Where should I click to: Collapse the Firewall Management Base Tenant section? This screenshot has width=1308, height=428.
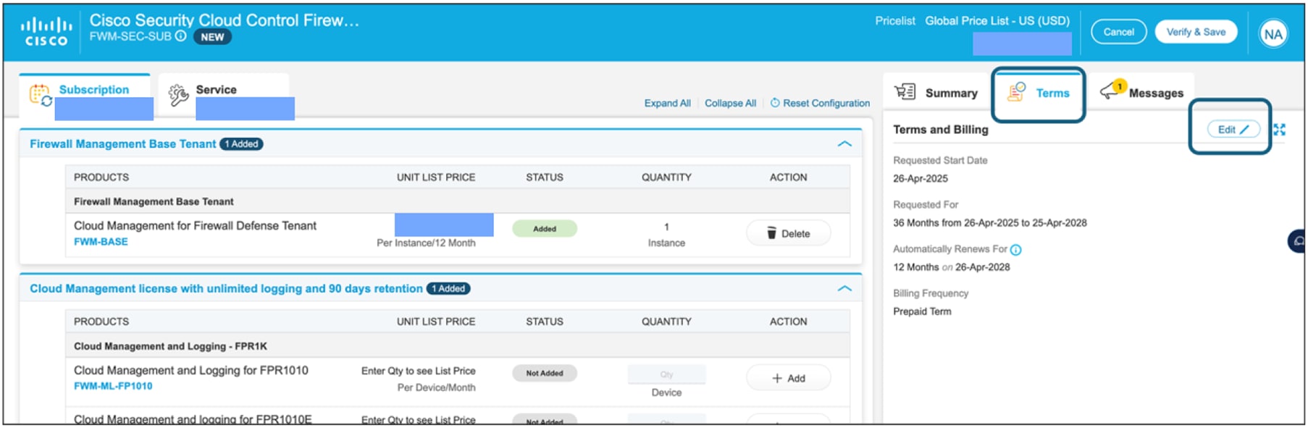(x=844, y=144)
